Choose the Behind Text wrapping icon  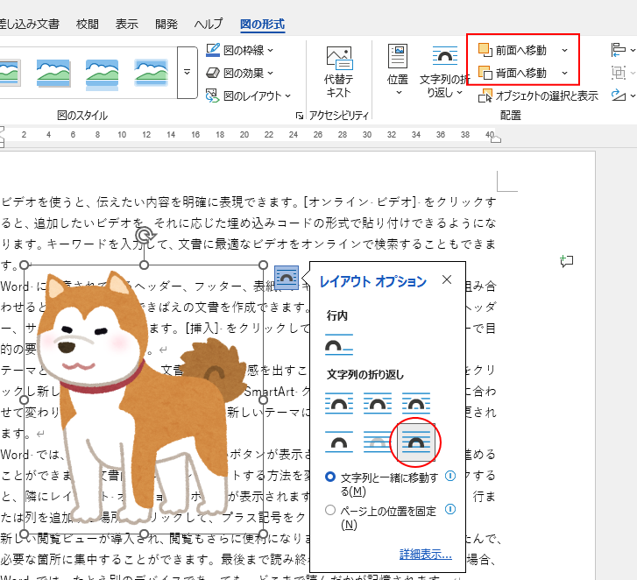point(379,442)
